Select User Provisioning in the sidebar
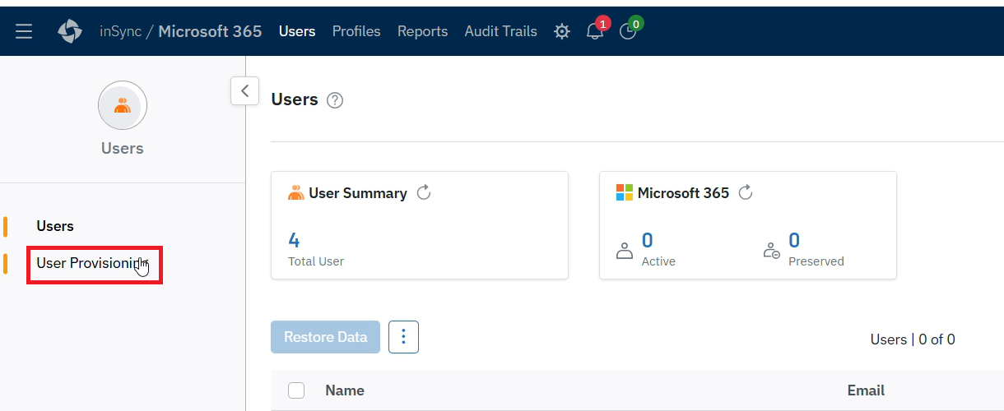The image size is (1004, 411). click(93, 263)
